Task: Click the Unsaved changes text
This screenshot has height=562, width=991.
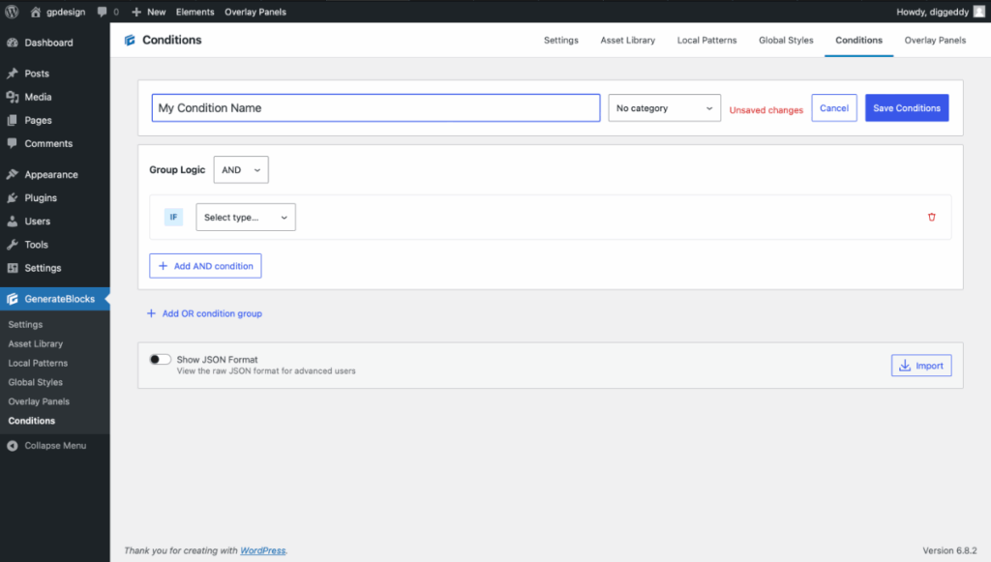Action: [x=766, y=110]
